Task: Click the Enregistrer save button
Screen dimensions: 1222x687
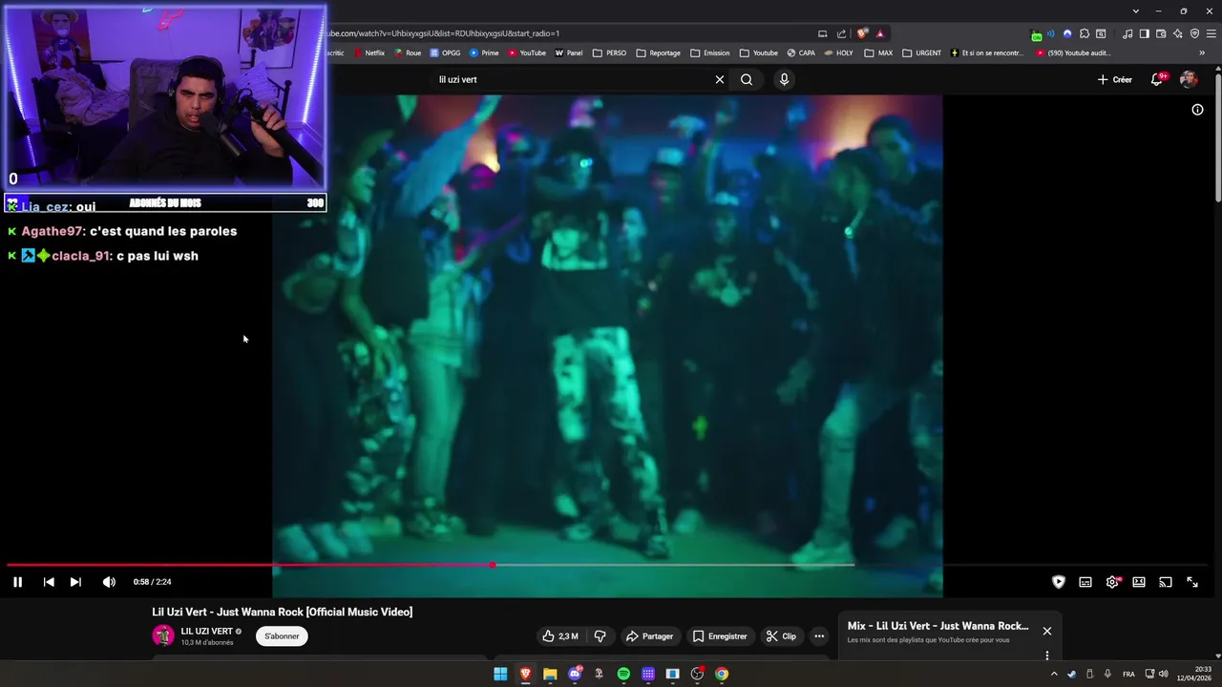Action: point(720,636)
